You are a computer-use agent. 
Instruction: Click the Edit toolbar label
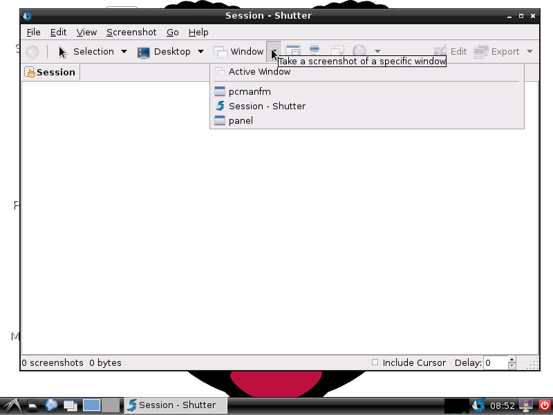pos(458,51)
